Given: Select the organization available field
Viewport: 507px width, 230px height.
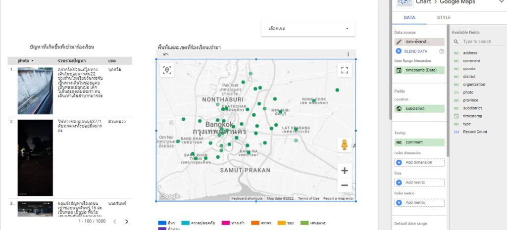Looking at the screenshot, I should [474, 85].
